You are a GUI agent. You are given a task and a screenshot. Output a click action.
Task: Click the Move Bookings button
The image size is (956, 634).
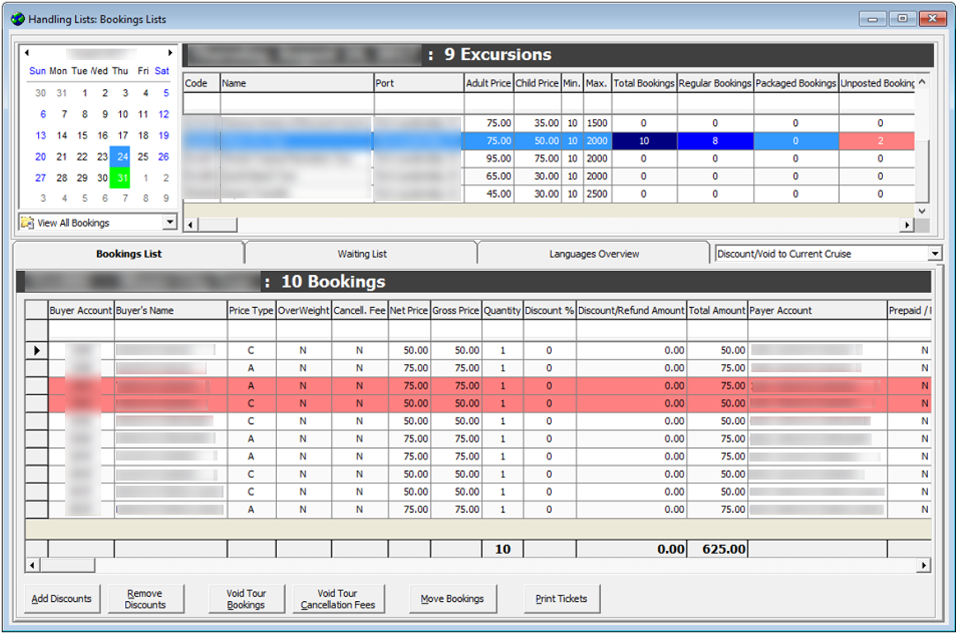point(452,599)
